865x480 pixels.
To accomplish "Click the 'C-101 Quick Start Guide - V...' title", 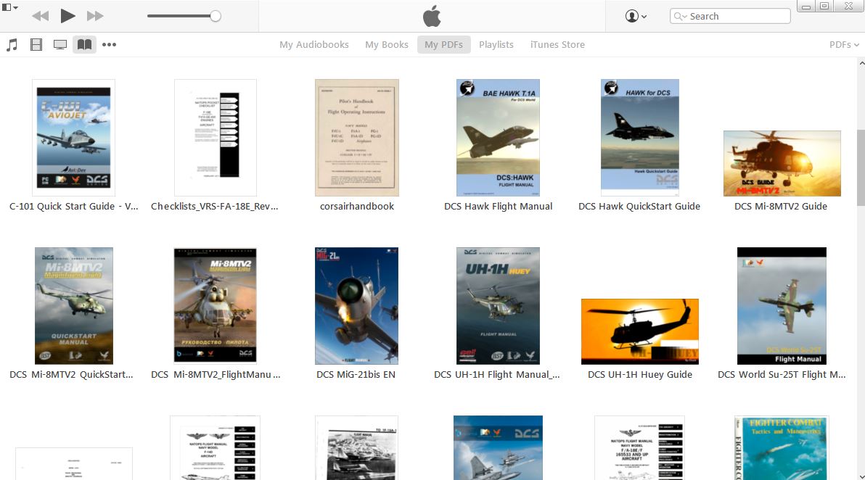I will 74,206.
